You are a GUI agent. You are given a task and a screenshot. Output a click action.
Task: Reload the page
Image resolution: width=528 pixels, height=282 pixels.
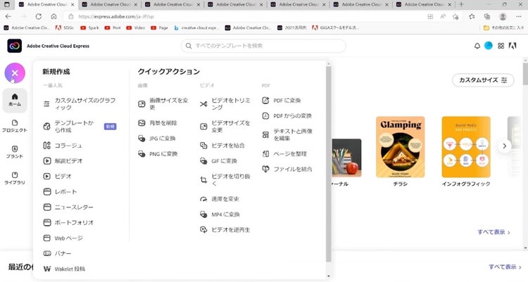pyautogui.click(x=39, y=16)
